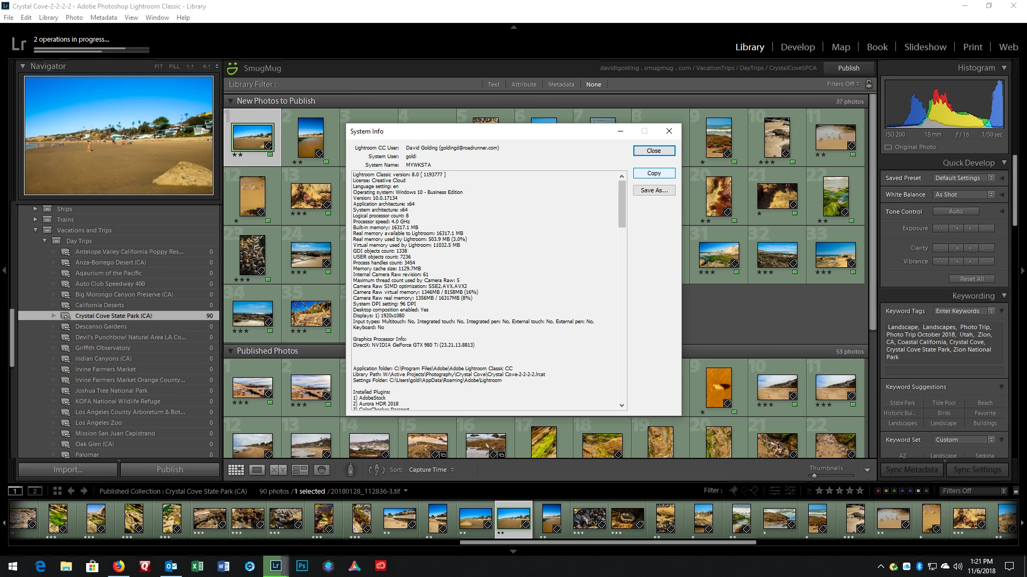
Task: Switch to Grid view icon
Action: 236,470
